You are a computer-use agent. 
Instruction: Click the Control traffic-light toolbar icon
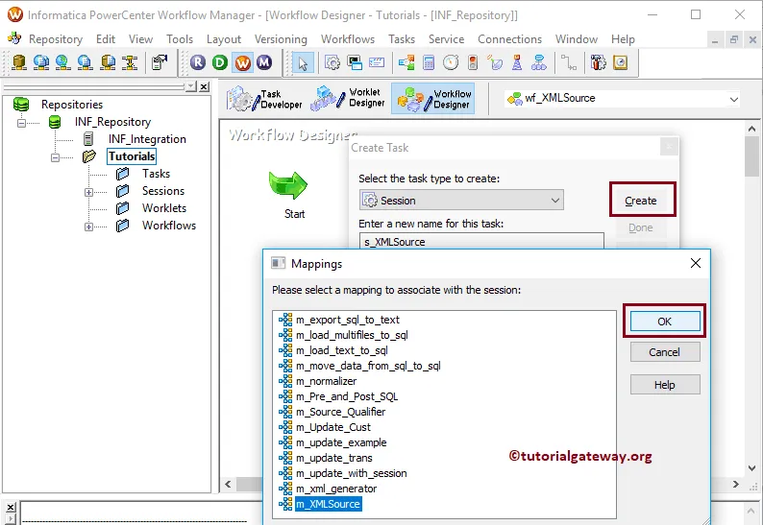[473, 62]
